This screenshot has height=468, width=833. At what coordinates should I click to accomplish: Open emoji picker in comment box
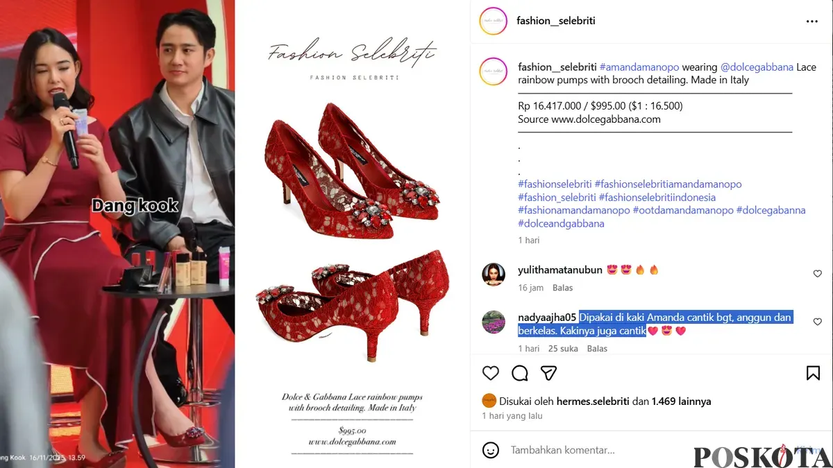(491, 450)
